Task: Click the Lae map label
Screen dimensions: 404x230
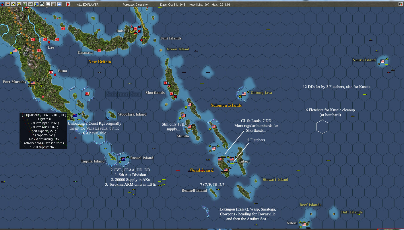Action: click(x=51, y=47)
